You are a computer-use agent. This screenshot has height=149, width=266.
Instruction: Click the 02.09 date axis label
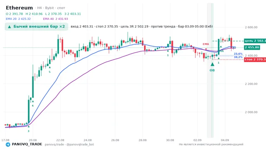pos(197,140)
